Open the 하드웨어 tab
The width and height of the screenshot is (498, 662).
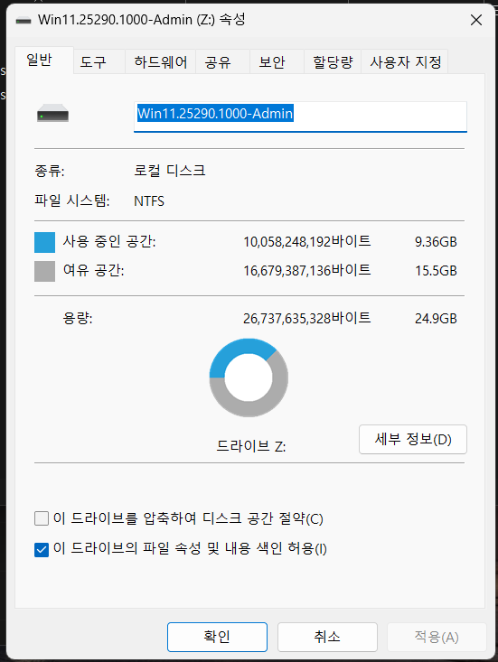tap(161, 62)
